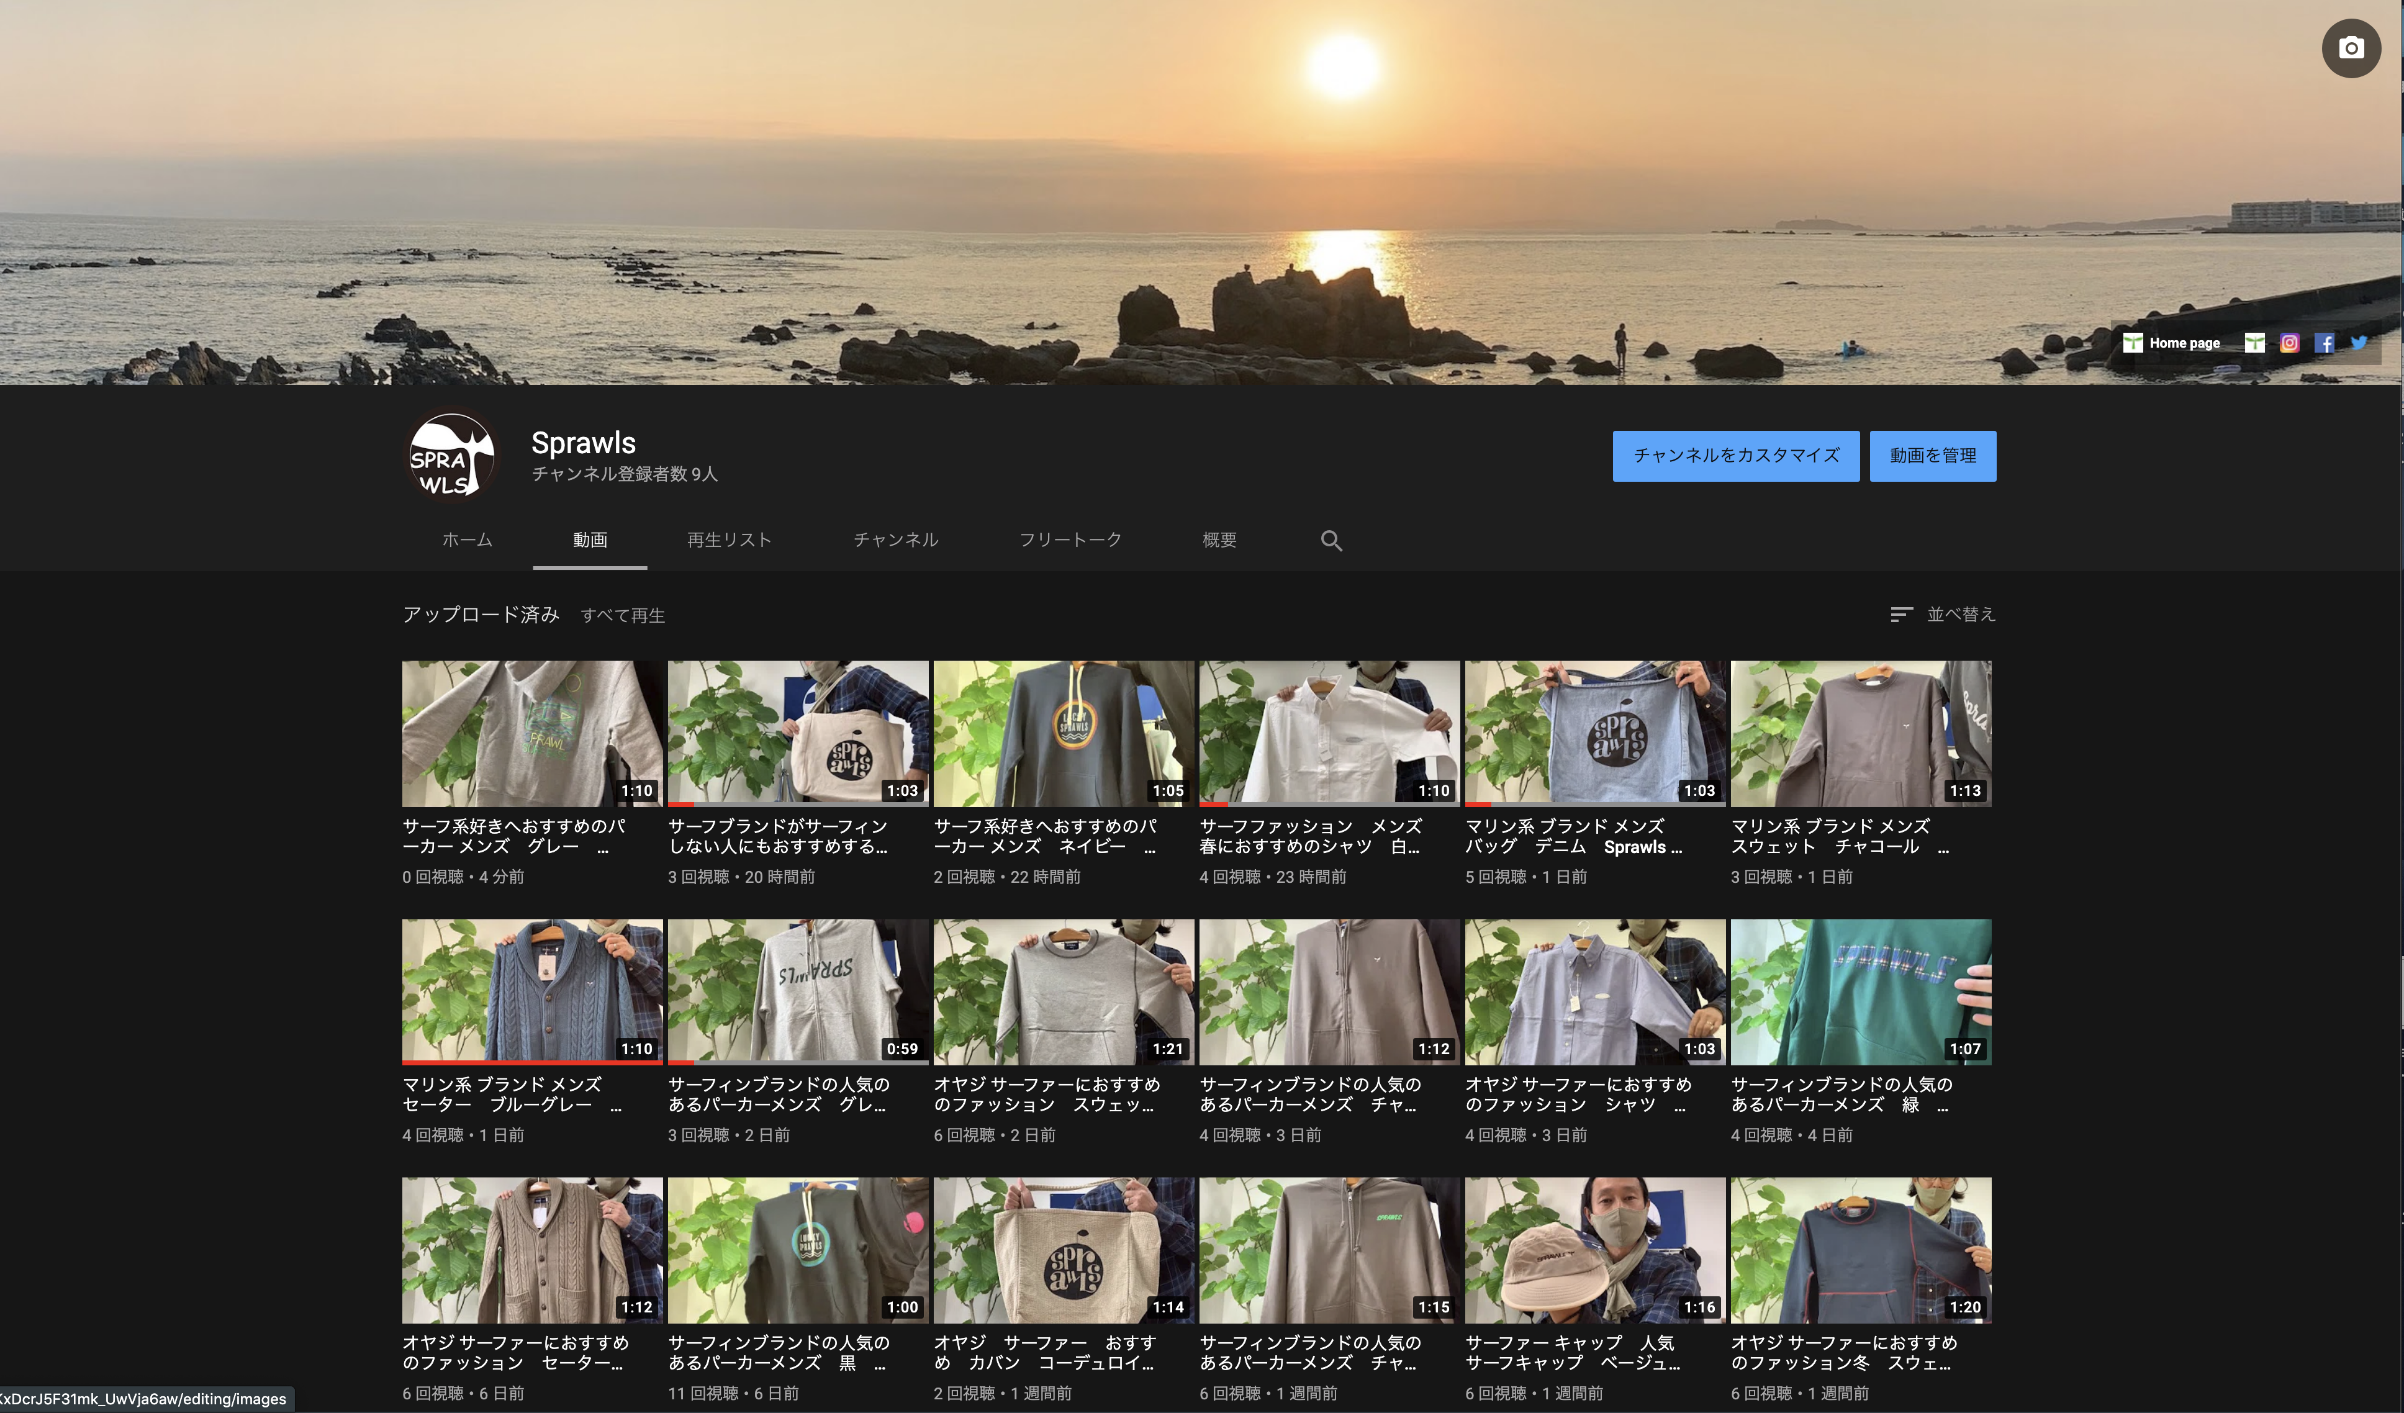The width and height of the screenshot is (2404, 1413).
Task: Open title サーフィンブランドの人気のあるパーカーメンズ 緑
Action: 1841,1095
